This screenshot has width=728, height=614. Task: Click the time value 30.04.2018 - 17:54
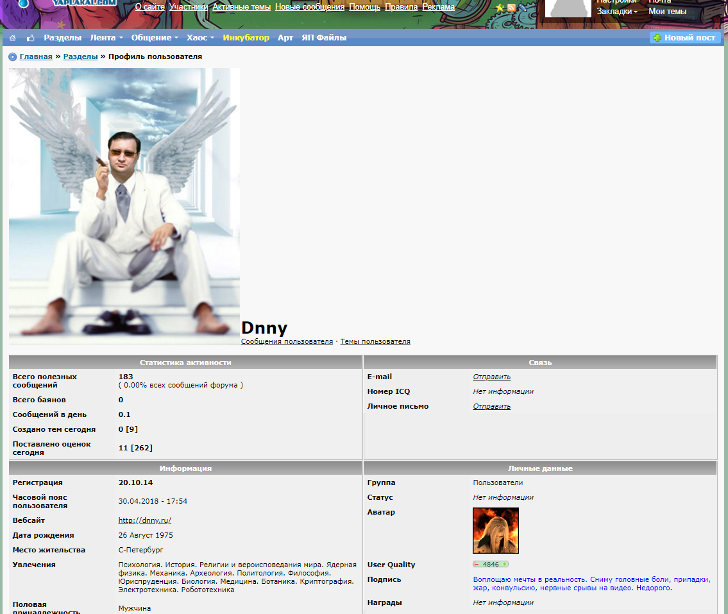point(153,501)
